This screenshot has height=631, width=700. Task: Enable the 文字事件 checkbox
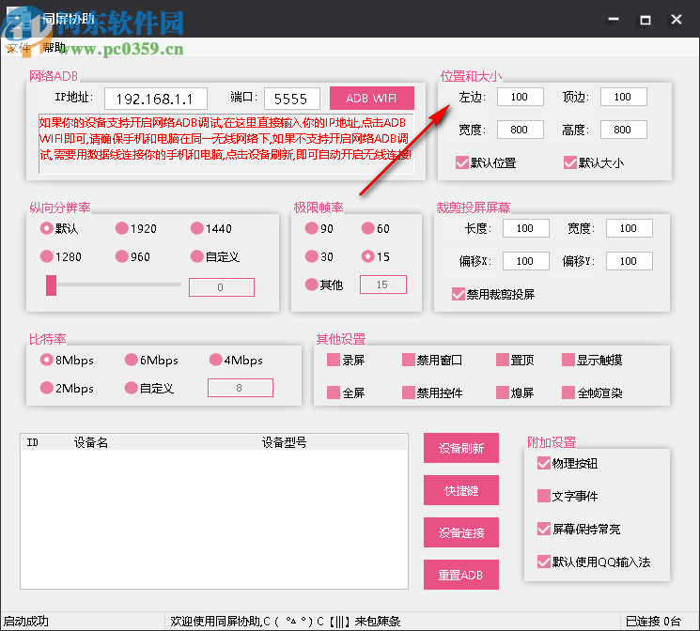544,496
